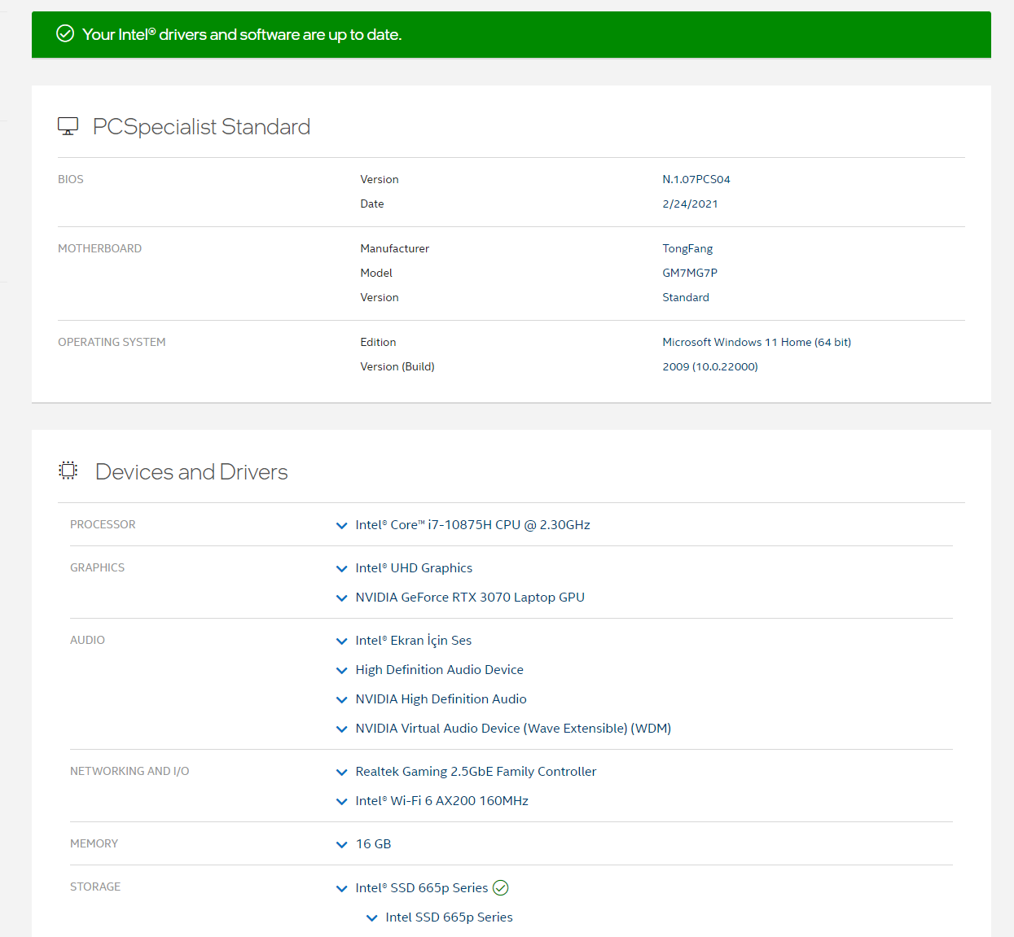The width and height of the screenshot is (1014, 937).
Task: Open nested Intel SSD 665p Series entry
Action: (449, 917)
